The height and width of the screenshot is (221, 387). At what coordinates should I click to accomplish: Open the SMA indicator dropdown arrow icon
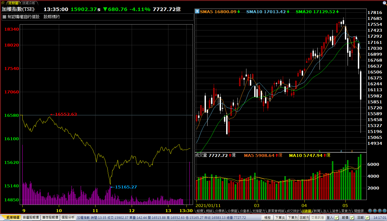coord(197,12)
